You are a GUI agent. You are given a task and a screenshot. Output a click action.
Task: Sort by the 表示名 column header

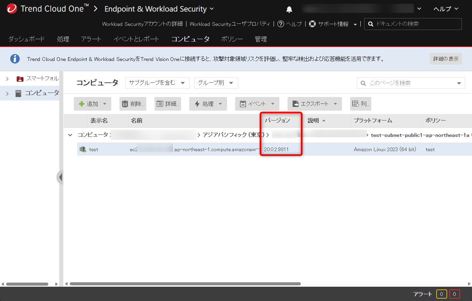[x=99, y=121]
